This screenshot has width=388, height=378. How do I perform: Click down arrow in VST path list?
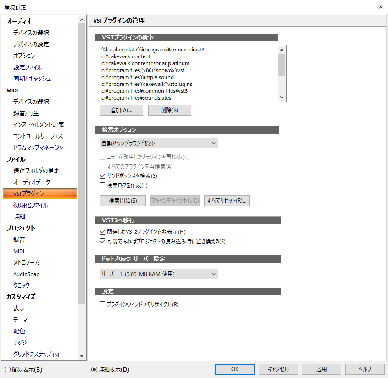tap(282, 97)
